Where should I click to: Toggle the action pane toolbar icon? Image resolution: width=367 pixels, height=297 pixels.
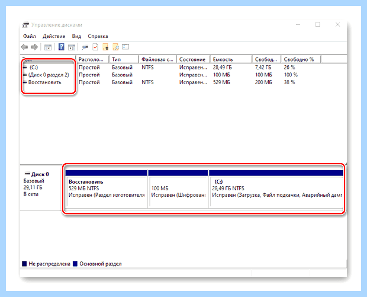click(x=72, y=47)
